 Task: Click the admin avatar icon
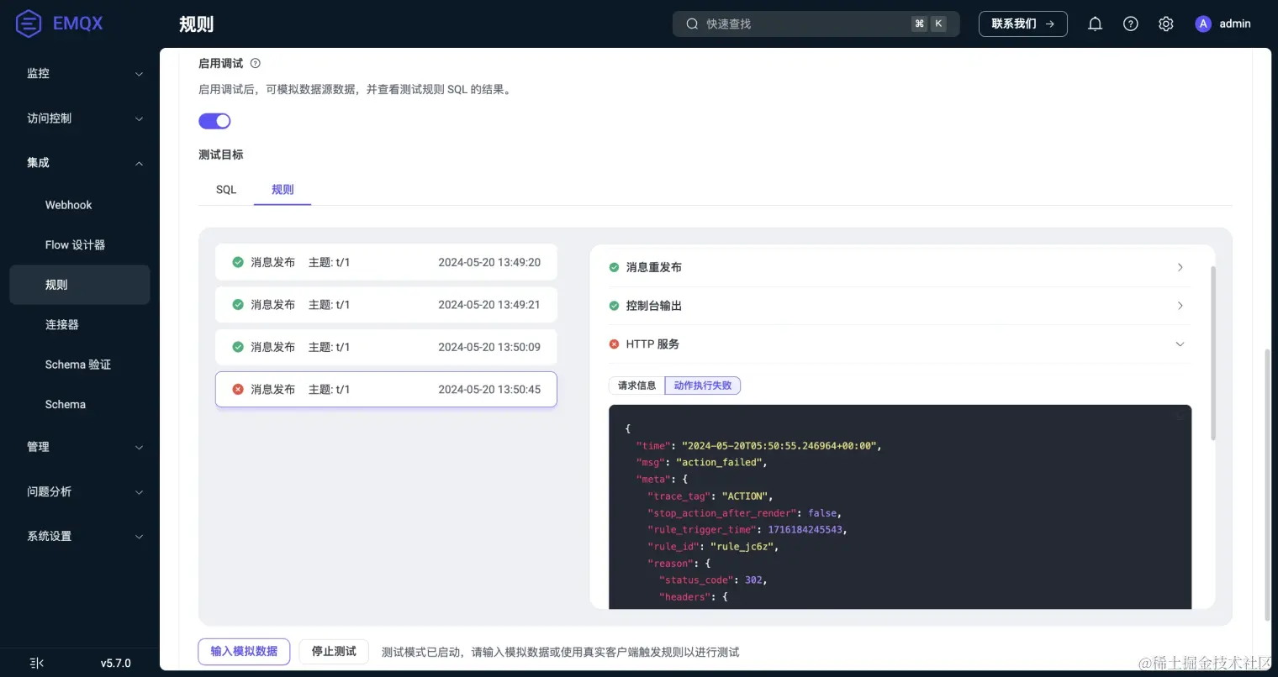(1203, 24)
